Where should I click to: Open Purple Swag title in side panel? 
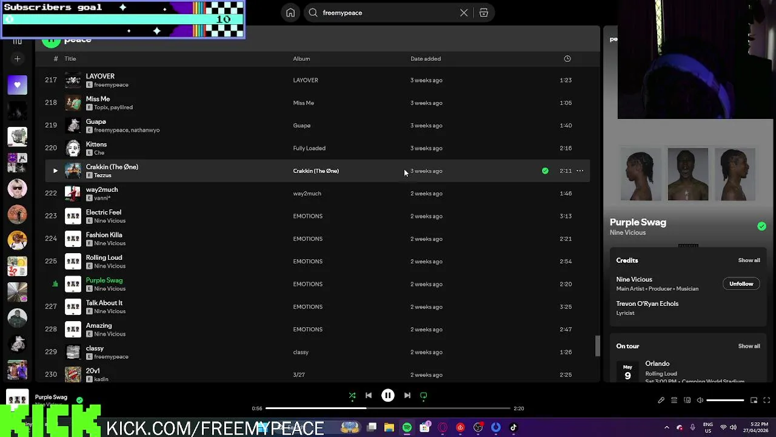click(638, 222)
